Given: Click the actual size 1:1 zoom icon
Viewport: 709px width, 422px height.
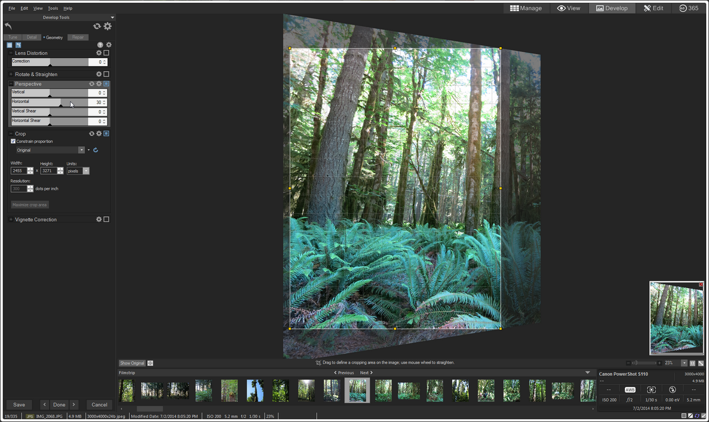Looking at the screenshot, I should point(692,363).
